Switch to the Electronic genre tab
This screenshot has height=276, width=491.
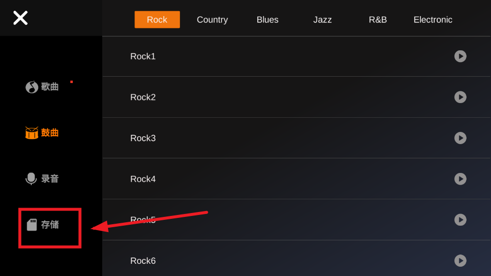[433, 20]
